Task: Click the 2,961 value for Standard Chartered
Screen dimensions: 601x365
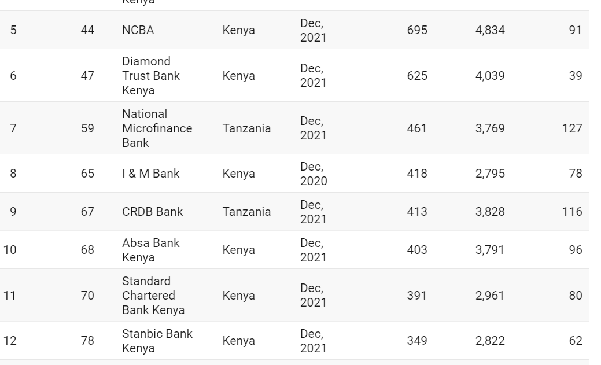Action: pos(490,296)
